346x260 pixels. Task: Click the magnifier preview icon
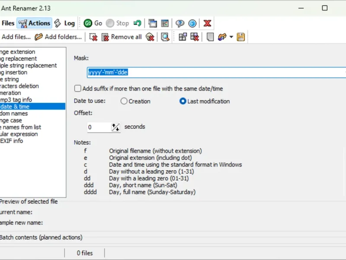165,37
